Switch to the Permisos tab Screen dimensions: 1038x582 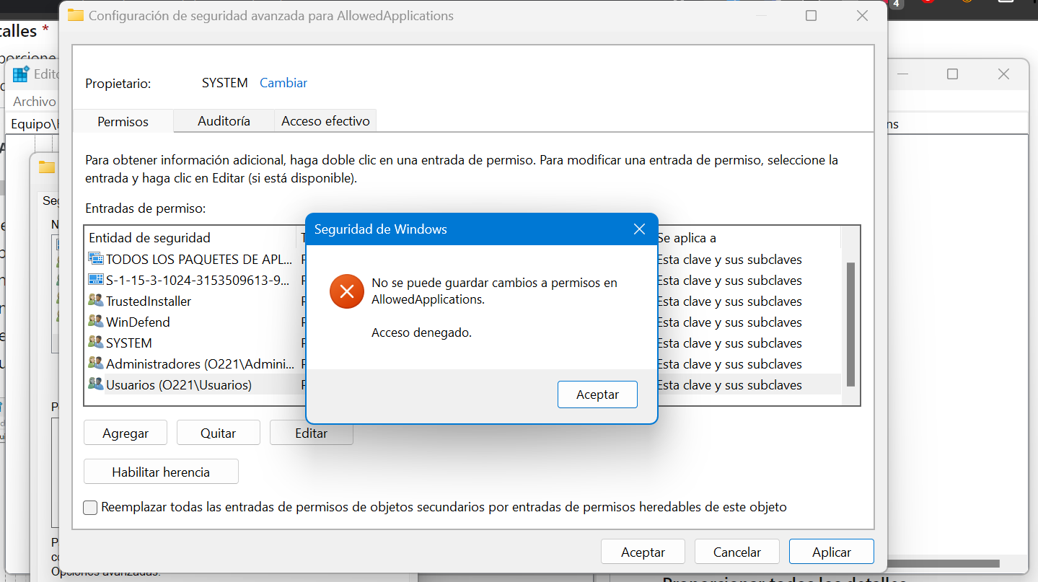(x=123, y=121)
